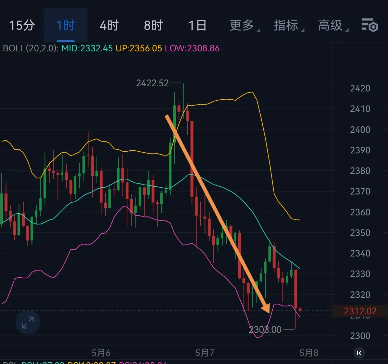
Task: Select the 1时 timeframe tab
Action: (x=65, y=25)
